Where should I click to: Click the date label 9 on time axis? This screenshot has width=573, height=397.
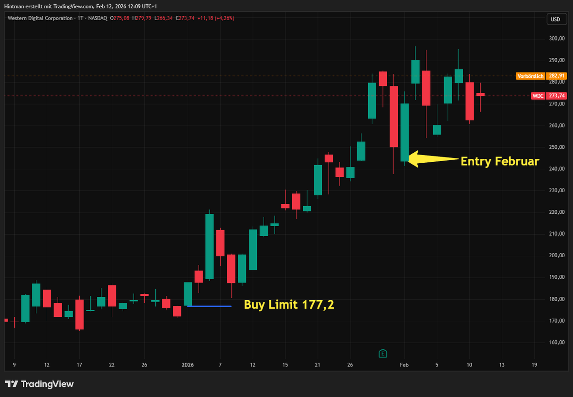(x=14, y=365)
